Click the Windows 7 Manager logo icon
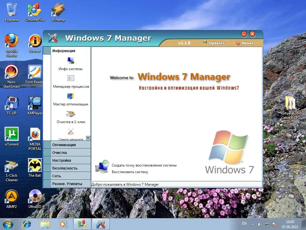The image size is (306, 230). click(53, 38)
